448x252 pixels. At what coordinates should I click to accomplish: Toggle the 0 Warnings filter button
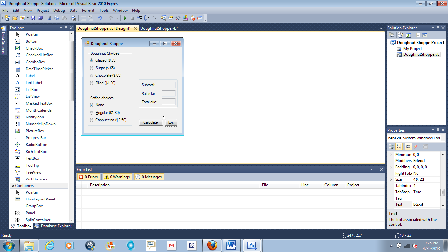pyautogui.click(x=117, y=177)
